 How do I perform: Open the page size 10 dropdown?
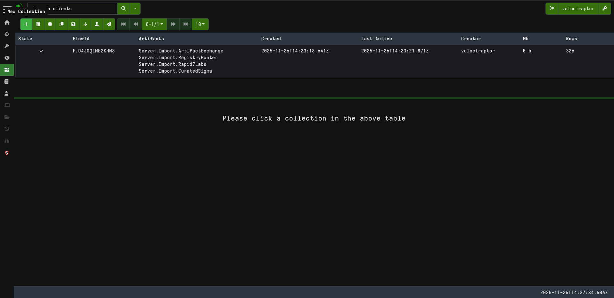[200, 24]
